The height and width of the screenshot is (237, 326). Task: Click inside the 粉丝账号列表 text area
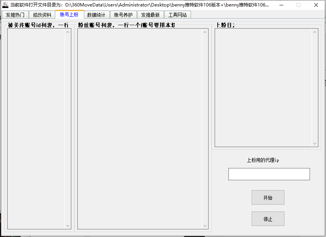[x=140, y=129]
